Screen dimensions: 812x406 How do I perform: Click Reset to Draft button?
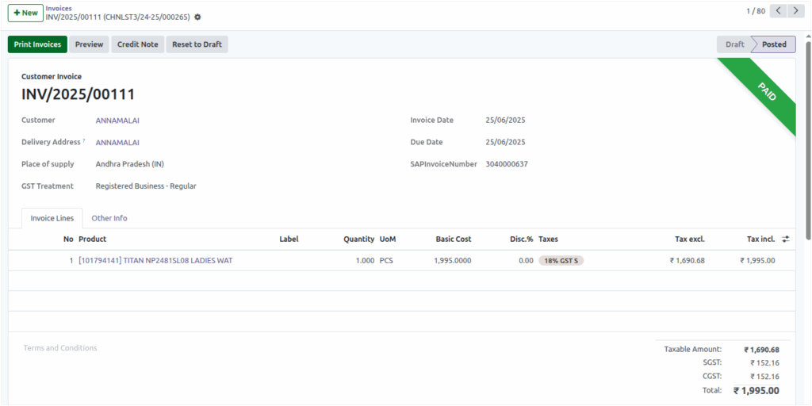[197, 44]
